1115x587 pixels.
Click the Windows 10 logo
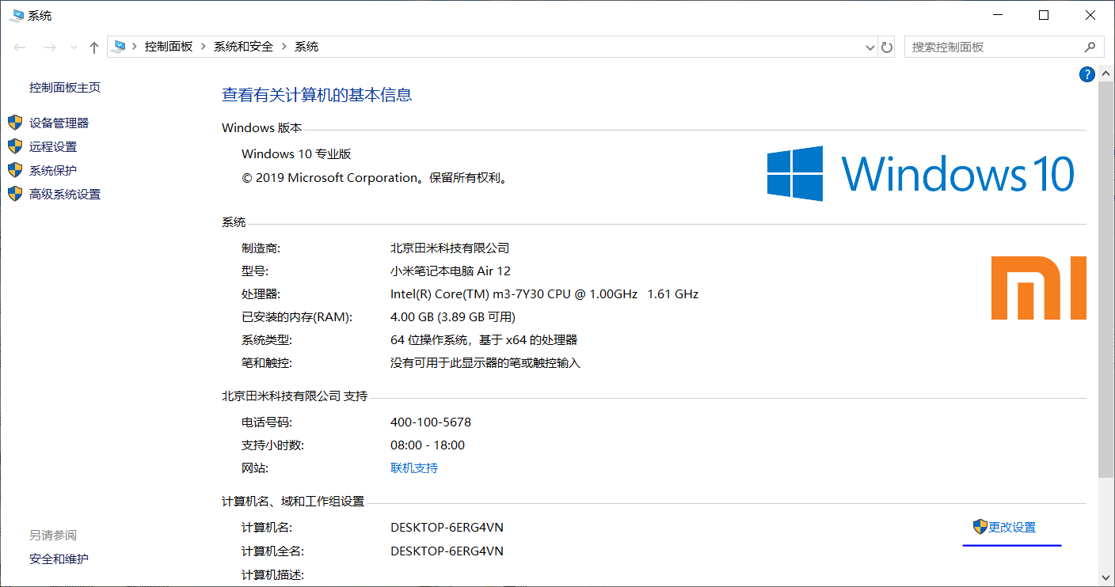pyautogui.click(x=921, y=174)
